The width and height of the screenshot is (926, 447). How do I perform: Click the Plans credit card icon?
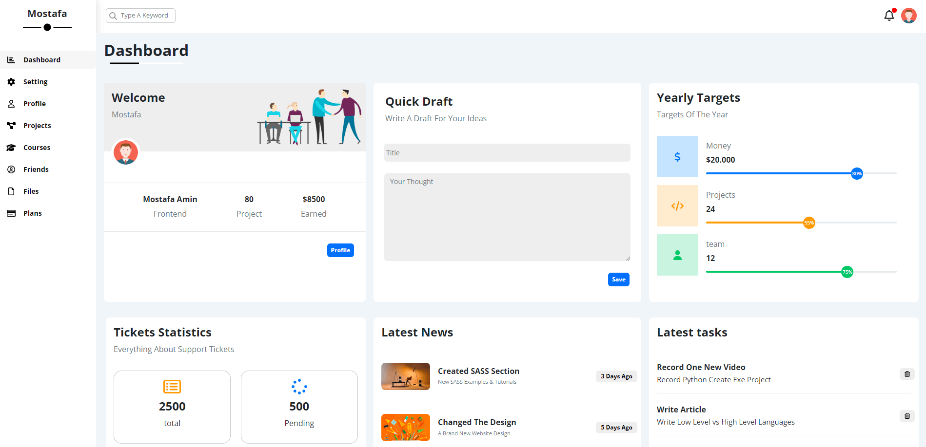point(11,213)
